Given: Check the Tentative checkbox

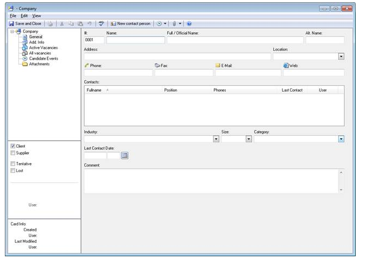Looking at the screenshot, I should click(x=13, y=164).
